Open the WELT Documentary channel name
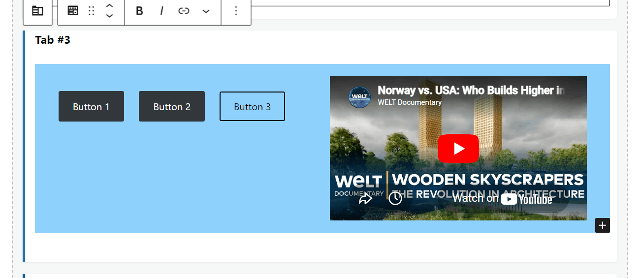The image size is (641, 278). point(410,102)
